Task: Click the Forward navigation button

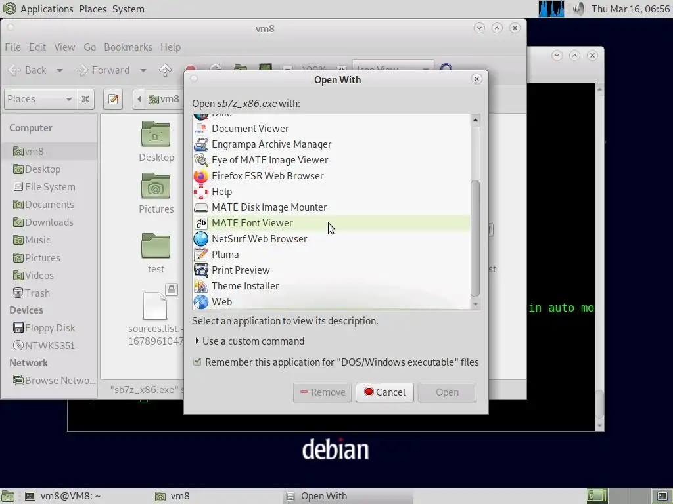Action: coord(103,70)
